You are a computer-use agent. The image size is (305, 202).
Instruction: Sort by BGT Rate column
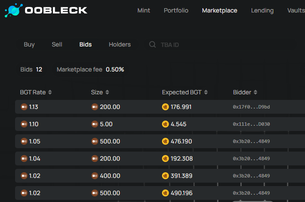click(x=36, y=92)
